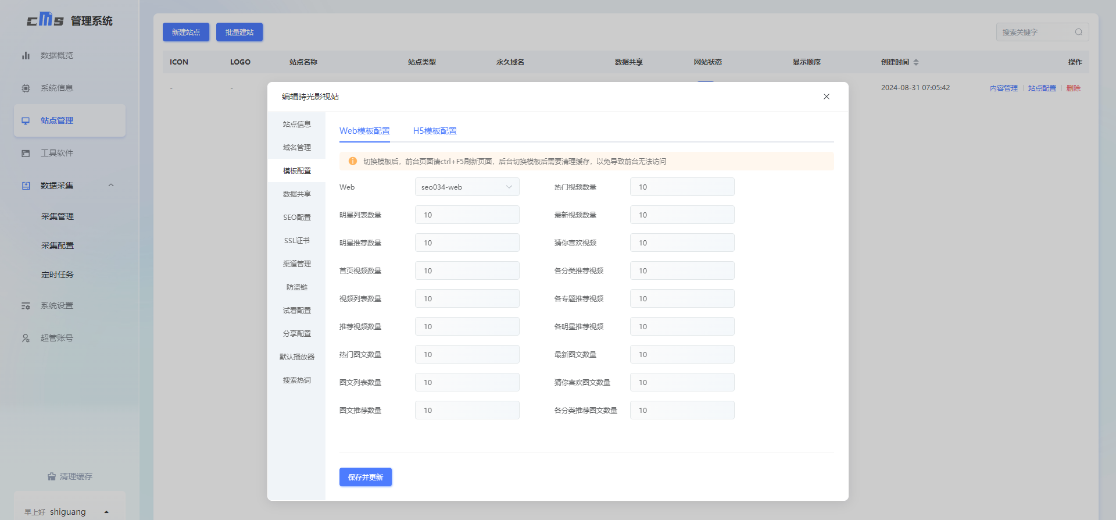Click the 图文推荐数量 input field
1116x520 pixels.
[x=467, y=410]
